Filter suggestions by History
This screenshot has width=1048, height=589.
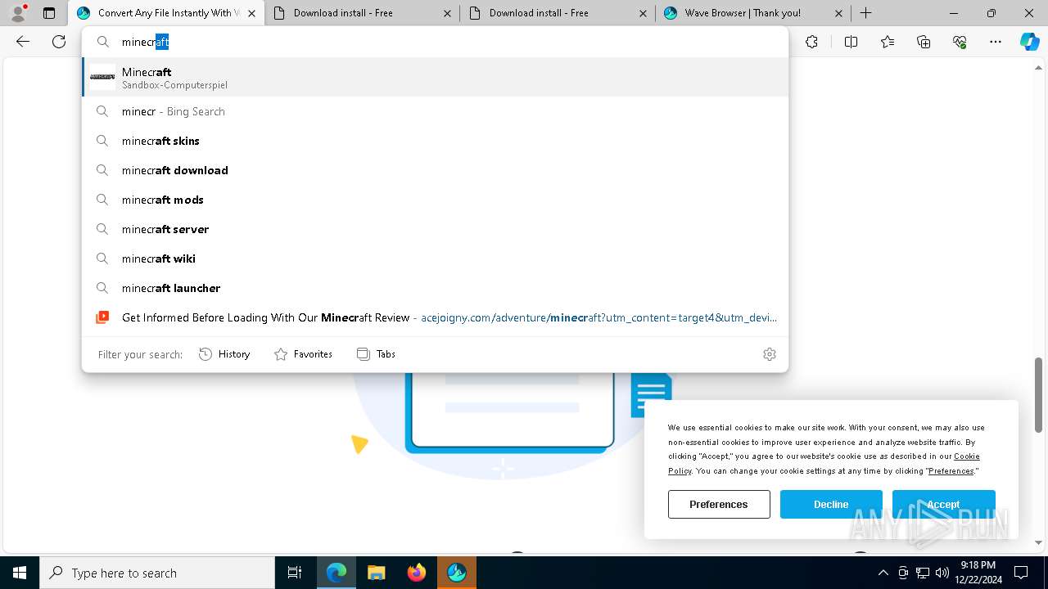(x=224, y=354)
